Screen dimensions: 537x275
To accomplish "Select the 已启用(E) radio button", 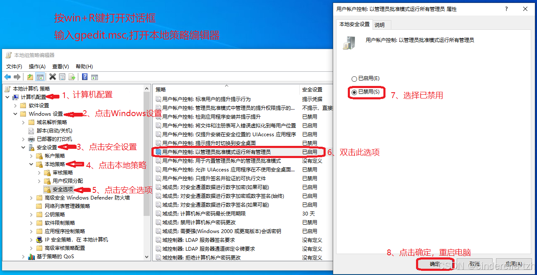I will (x=355, y=78).
